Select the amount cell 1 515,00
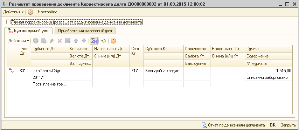This screenshot has height=130, width=299. 269,71
